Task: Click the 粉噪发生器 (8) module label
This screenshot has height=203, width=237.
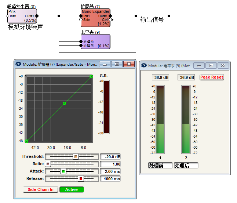Action: coord(22,7)
